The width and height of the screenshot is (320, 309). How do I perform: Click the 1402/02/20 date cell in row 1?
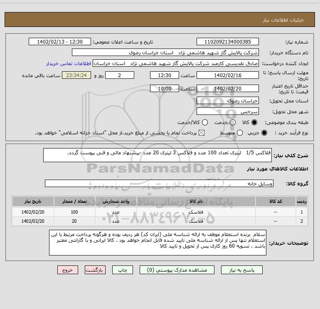click(x=33, y=212)
